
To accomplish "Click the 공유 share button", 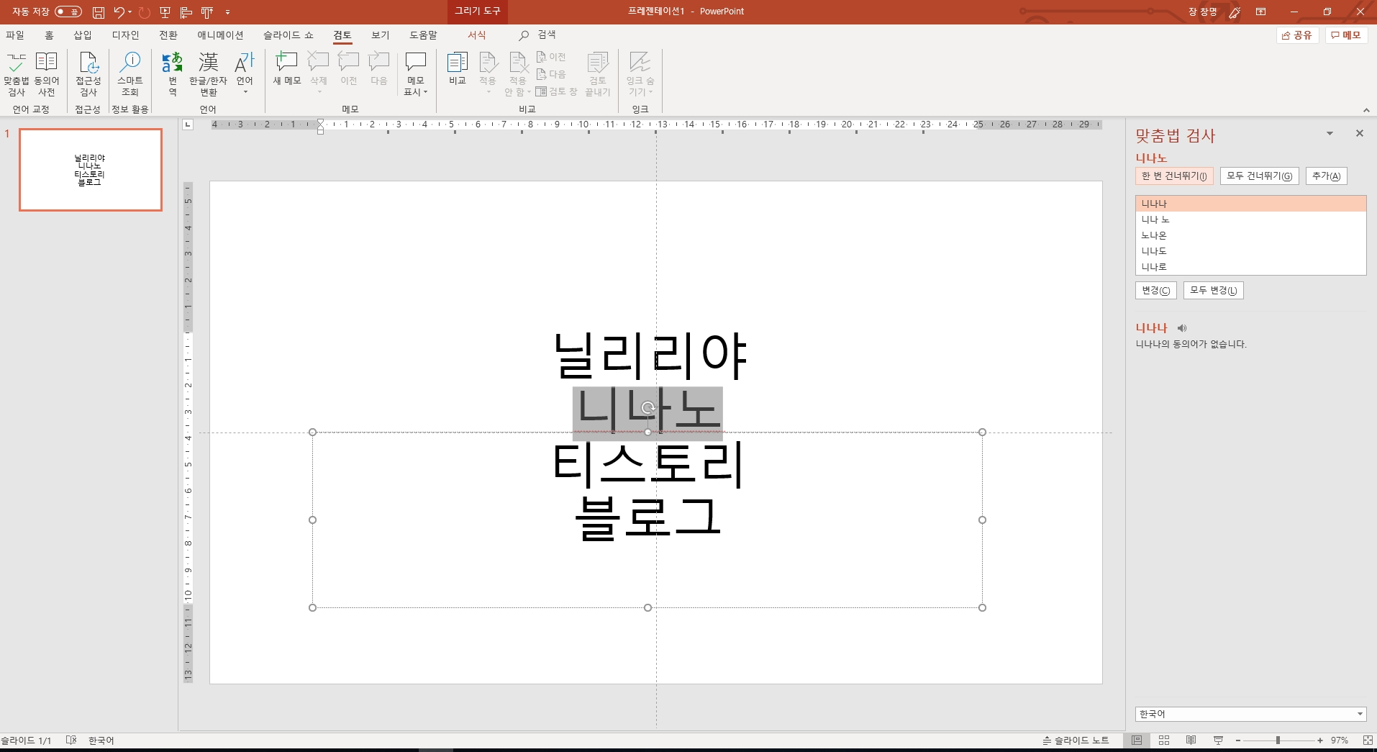I will point(1296,35).
